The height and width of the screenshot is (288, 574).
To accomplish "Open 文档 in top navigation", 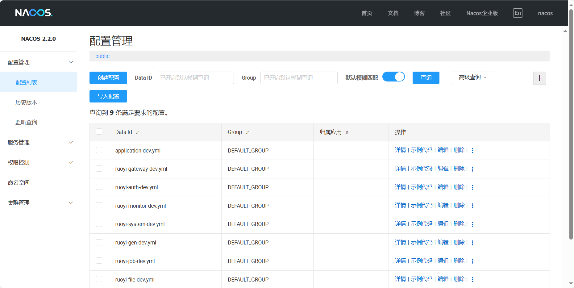I will [393, 13].
